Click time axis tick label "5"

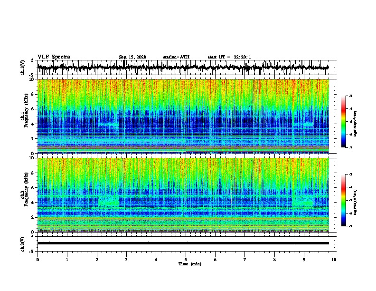tap(186, 260)
